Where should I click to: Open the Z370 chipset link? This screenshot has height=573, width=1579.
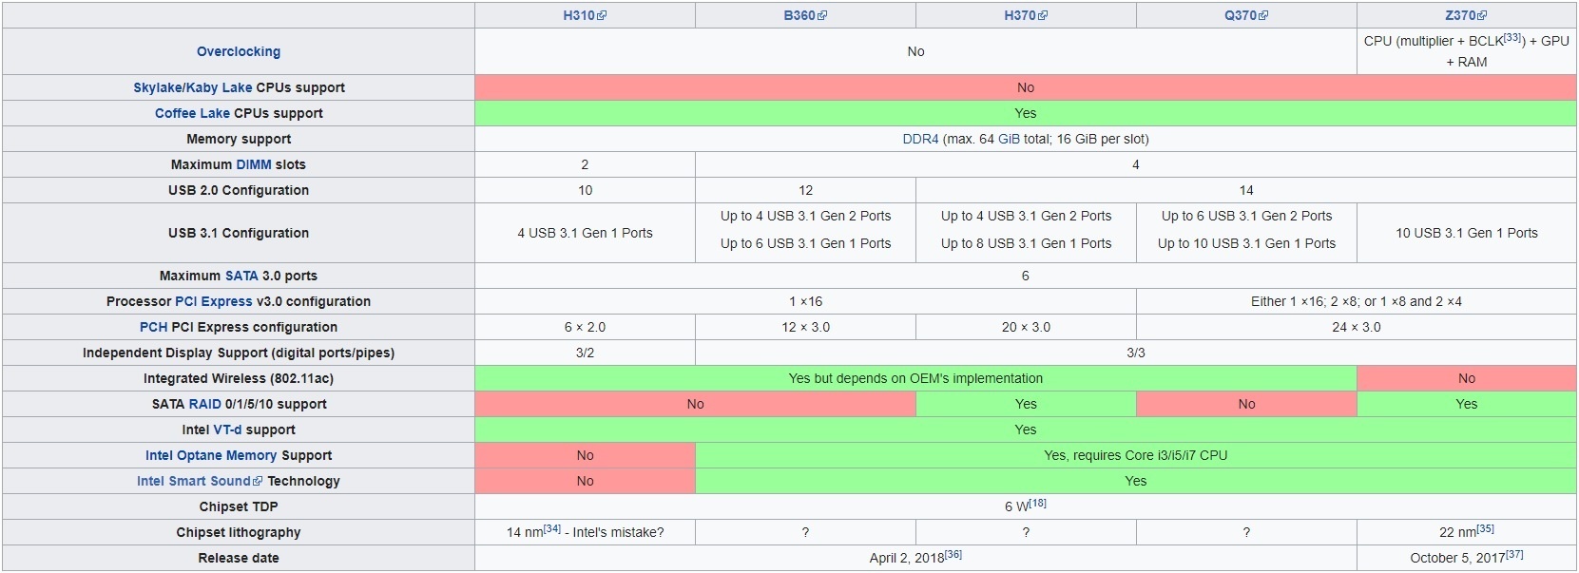[x=1466, y=15]
